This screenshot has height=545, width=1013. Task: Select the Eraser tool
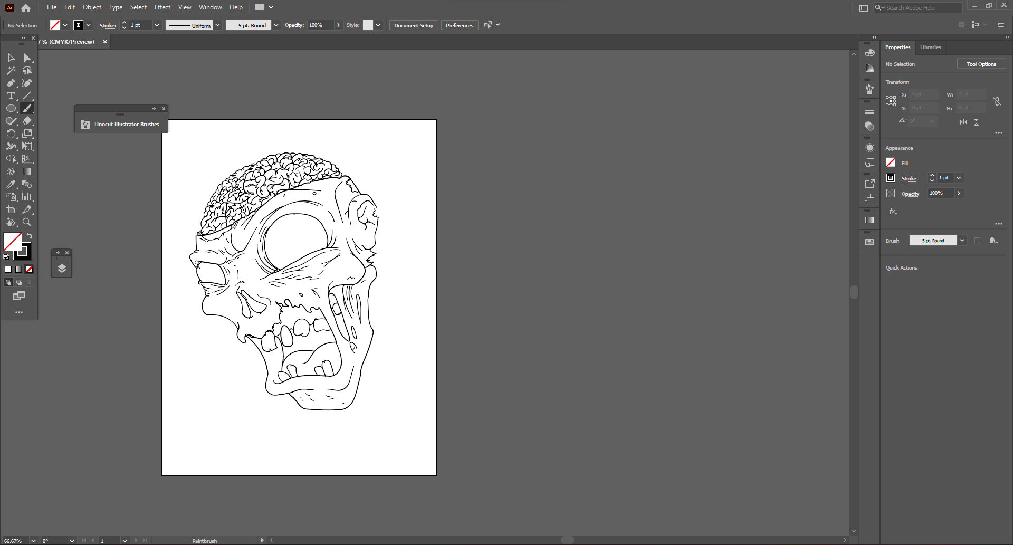(27, 121)
